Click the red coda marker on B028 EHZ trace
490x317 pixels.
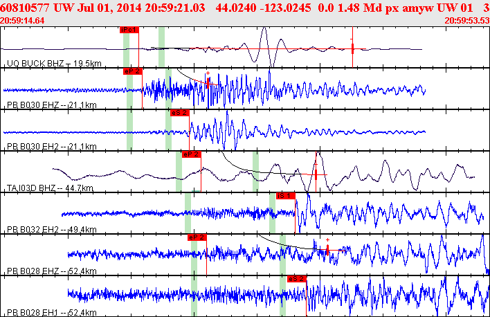(327, 250)
